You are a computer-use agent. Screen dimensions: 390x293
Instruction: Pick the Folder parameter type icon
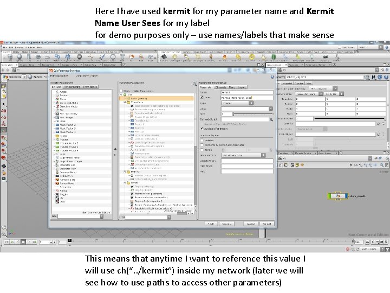(57, 136)
